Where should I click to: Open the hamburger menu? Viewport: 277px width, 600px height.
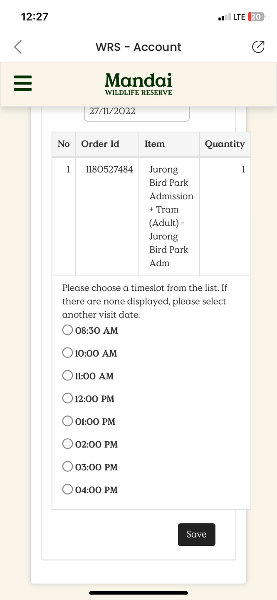coord(23,83)
